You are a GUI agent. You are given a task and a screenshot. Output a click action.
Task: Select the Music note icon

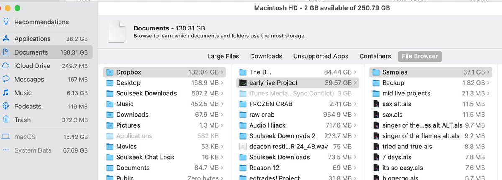(x=6, y=92)
